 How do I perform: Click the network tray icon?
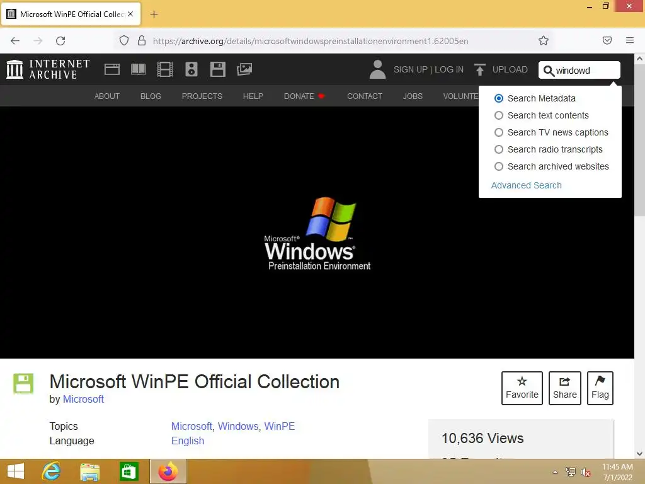click(571, 472)
